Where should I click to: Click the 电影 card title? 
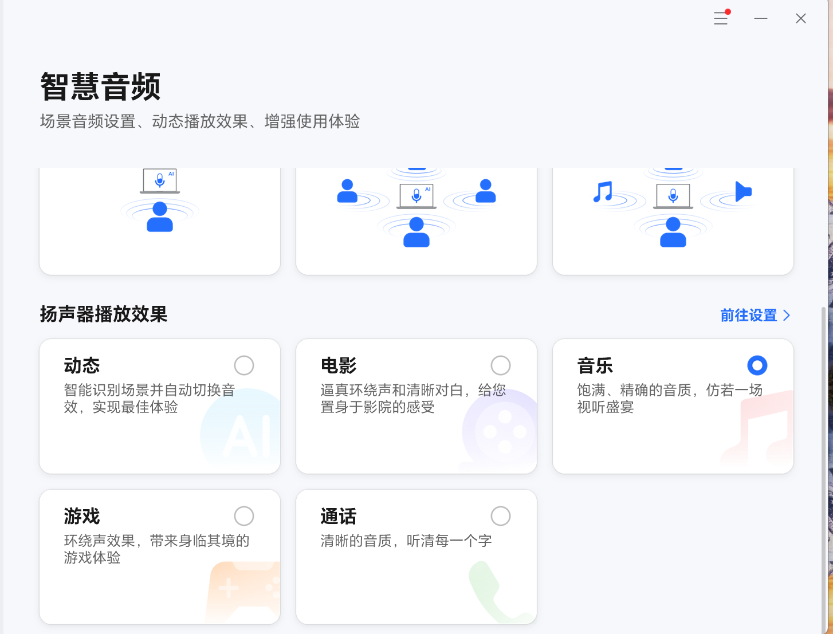(x=339, y=365)
